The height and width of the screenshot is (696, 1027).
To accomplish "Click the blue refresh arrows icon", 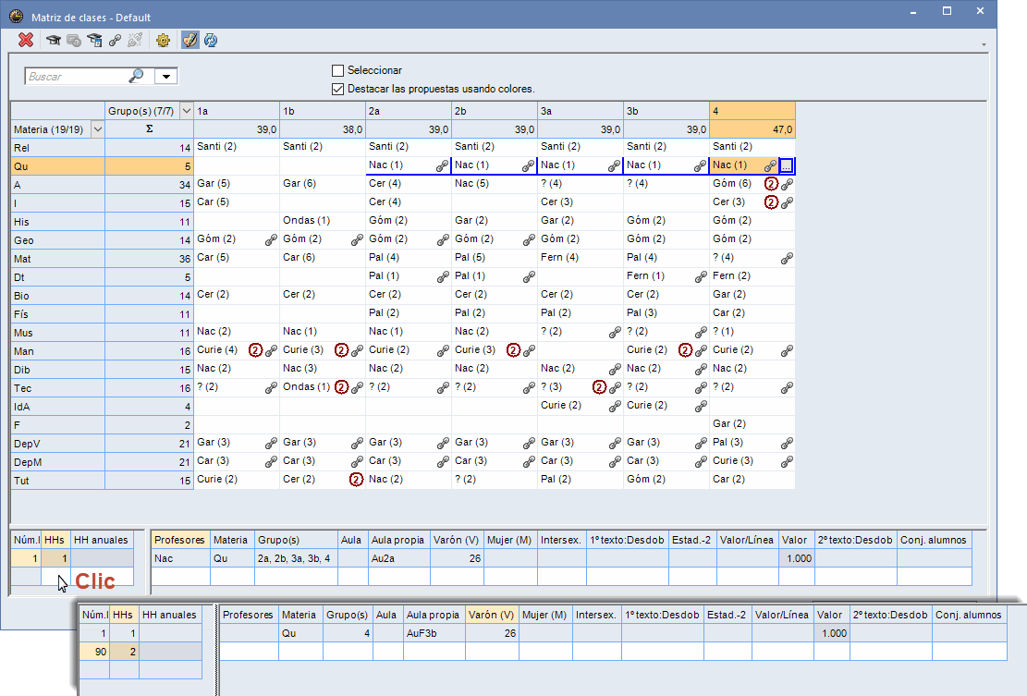I will point(210,41).
